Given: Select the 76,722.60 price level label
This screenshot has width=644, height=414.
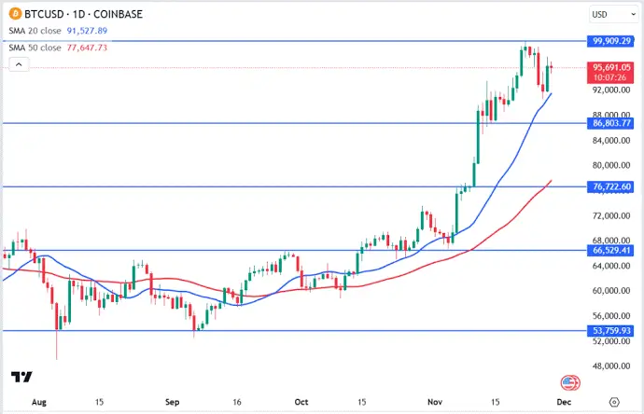Looking at the screenshot, I should click(x=612, y=186).
